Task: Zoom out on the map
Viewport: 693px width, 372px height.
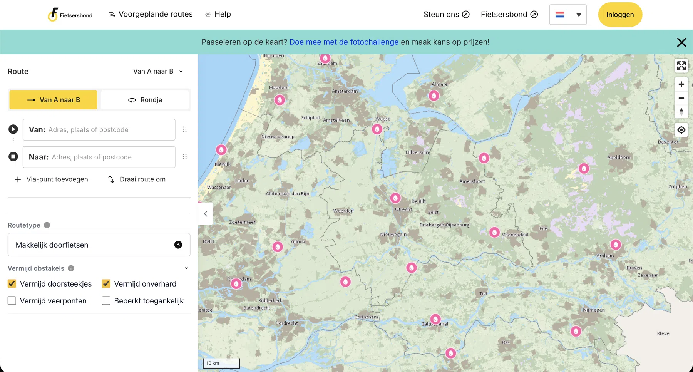Action: pos(681,98)
